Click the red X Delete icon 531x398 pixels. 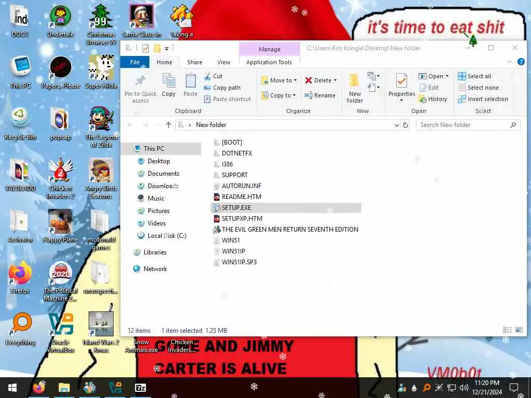(x=308, y=80)
